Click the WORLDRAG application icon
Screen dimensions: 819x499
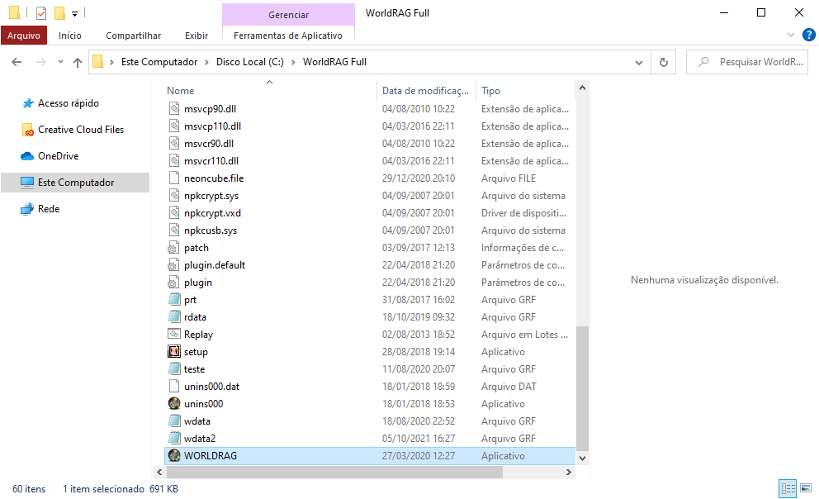[174, 456]
